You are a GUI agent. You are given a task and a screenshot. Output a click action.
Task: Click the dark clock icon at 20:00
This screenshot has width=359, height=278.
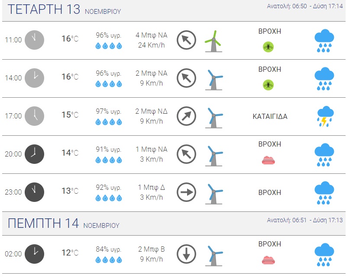coord(34,154)
